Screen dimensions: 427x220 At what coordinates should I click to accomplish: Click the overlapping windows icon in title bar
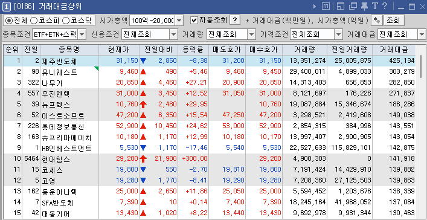click(x=353, y=6)
